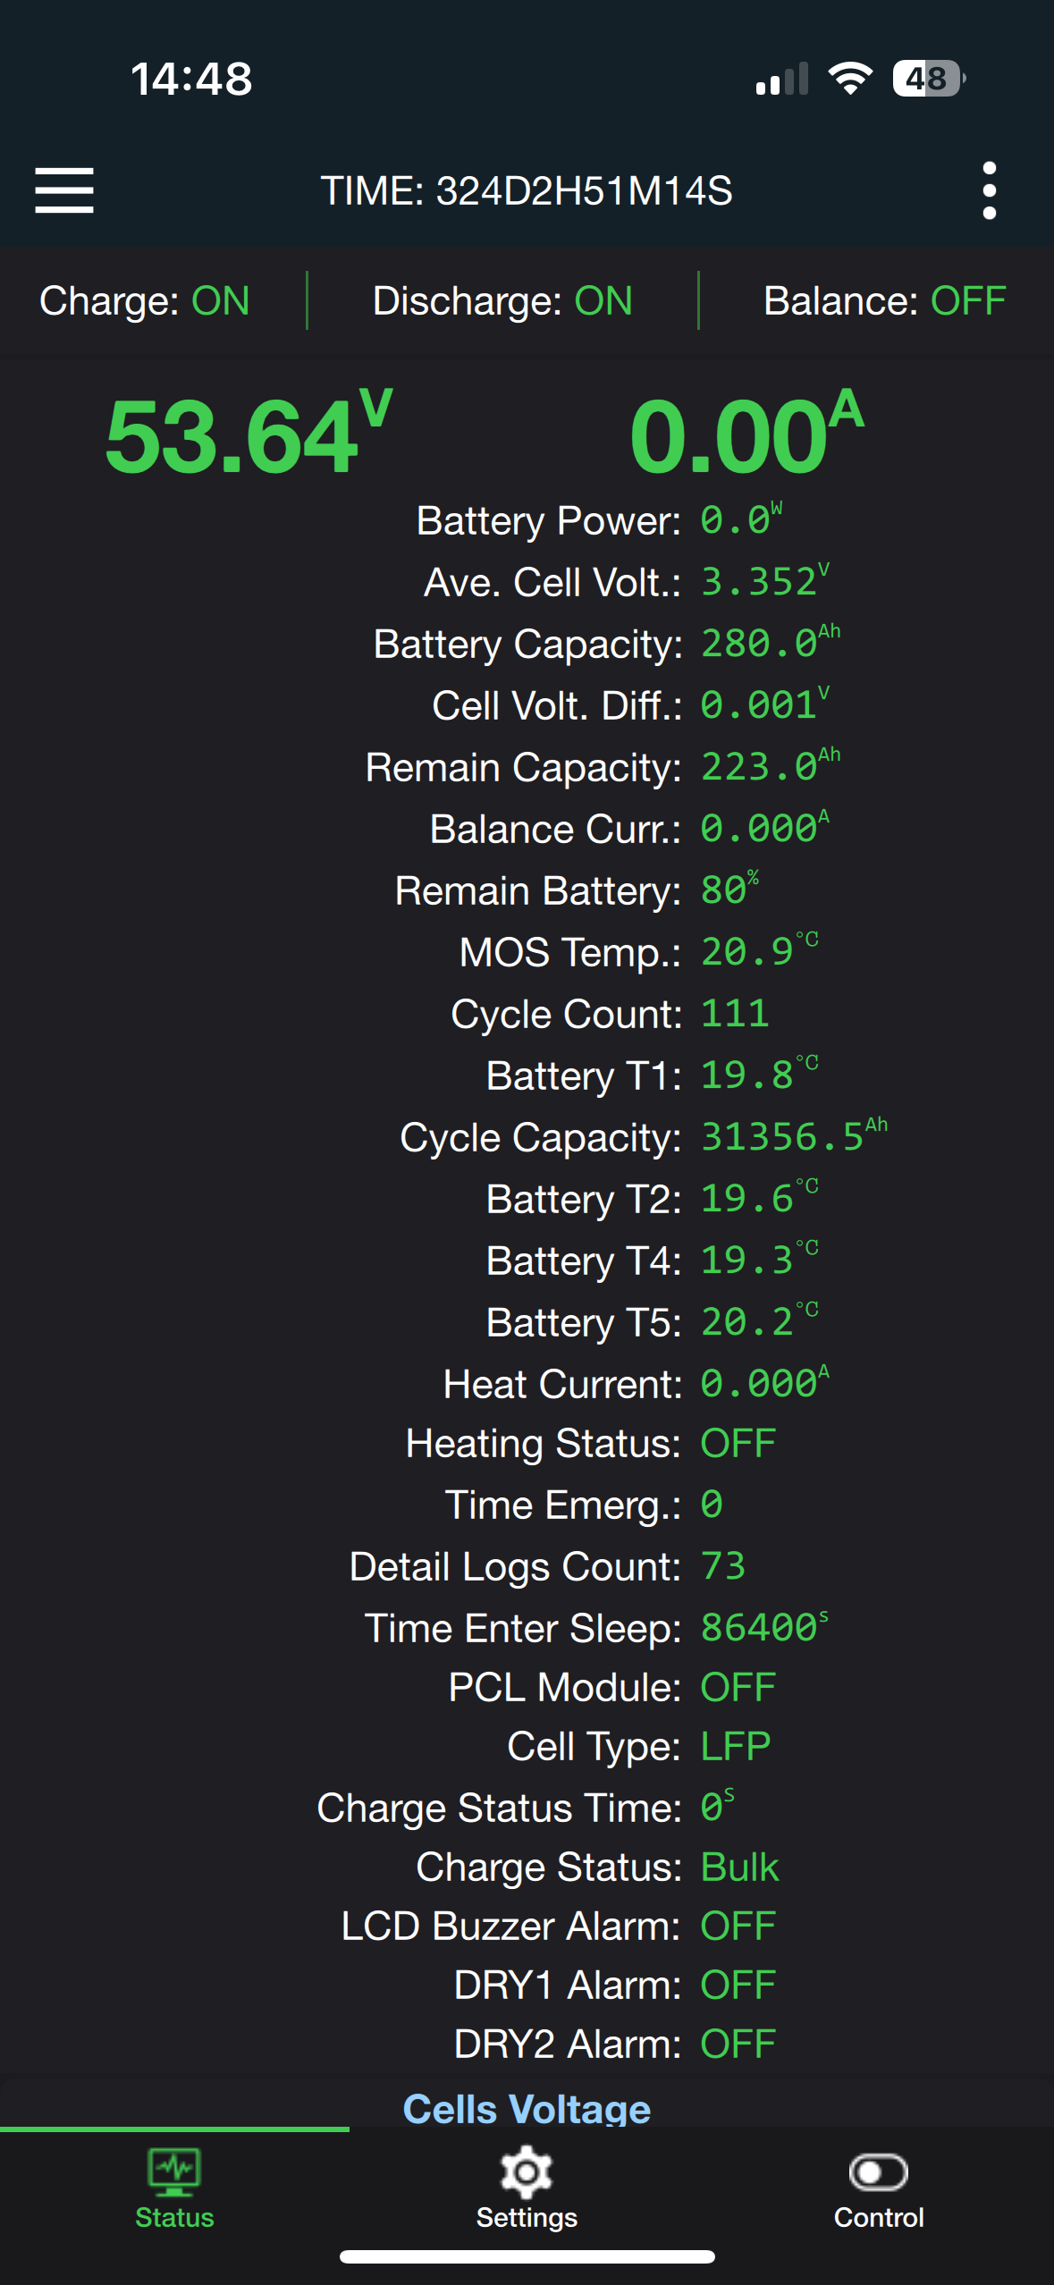
Task: Open the three-dot more options menu
Action: click(x=989, y=190)
